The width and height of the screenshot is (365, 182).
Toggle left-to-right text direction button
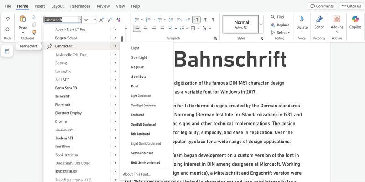(x=196, y=20)
